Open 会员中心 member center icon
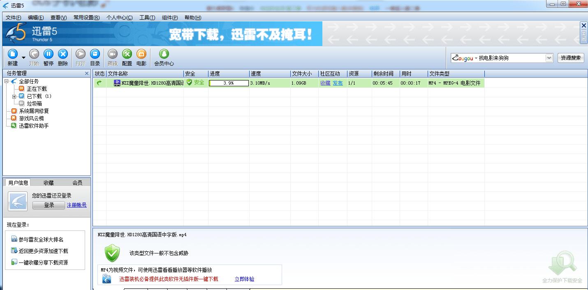 point(164,54)
